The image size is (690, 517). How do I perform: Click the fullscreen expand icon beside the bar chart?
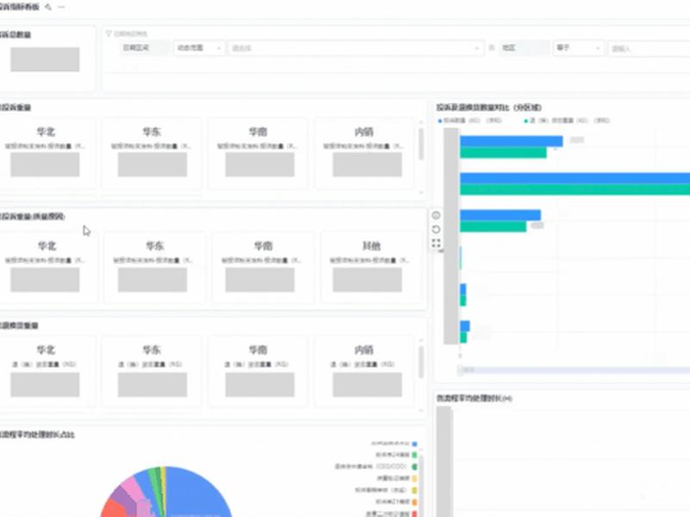436,243
